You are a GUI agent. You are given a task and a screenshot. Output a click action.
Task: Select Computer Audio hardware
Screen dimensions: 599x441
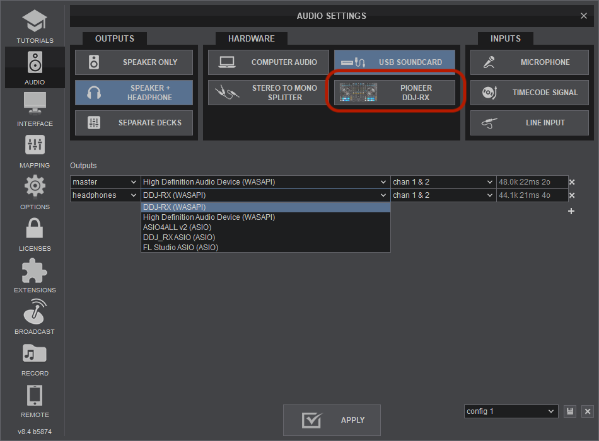269,62
